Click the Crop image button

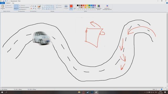coord(22,5)
